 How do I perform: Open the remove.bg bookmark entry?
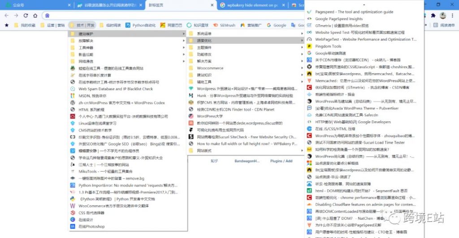coord(128,178)
